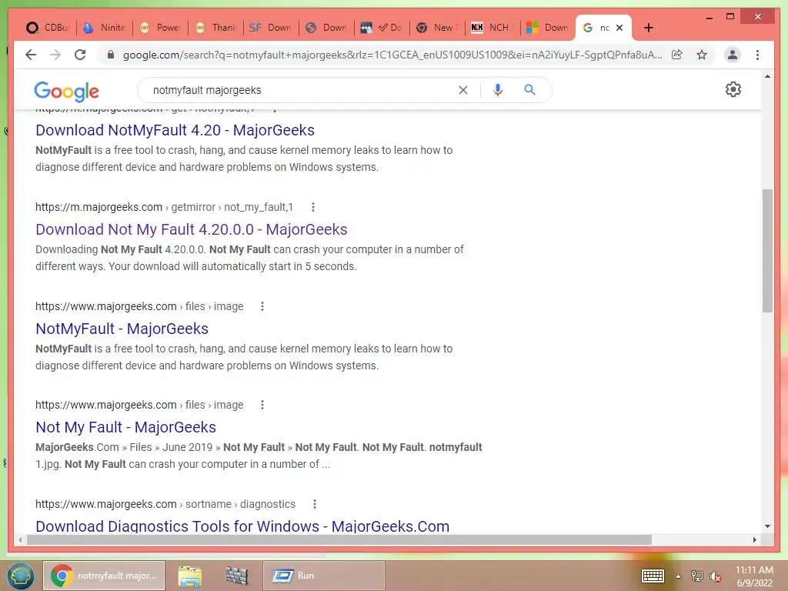Open the brick wall taskbar icon

236,576
